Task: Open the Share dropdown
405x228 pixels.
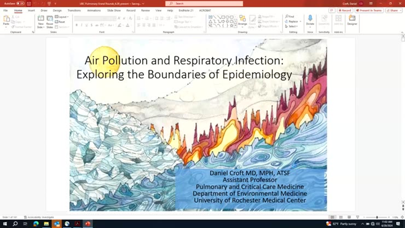Action: tap(393, 10)
